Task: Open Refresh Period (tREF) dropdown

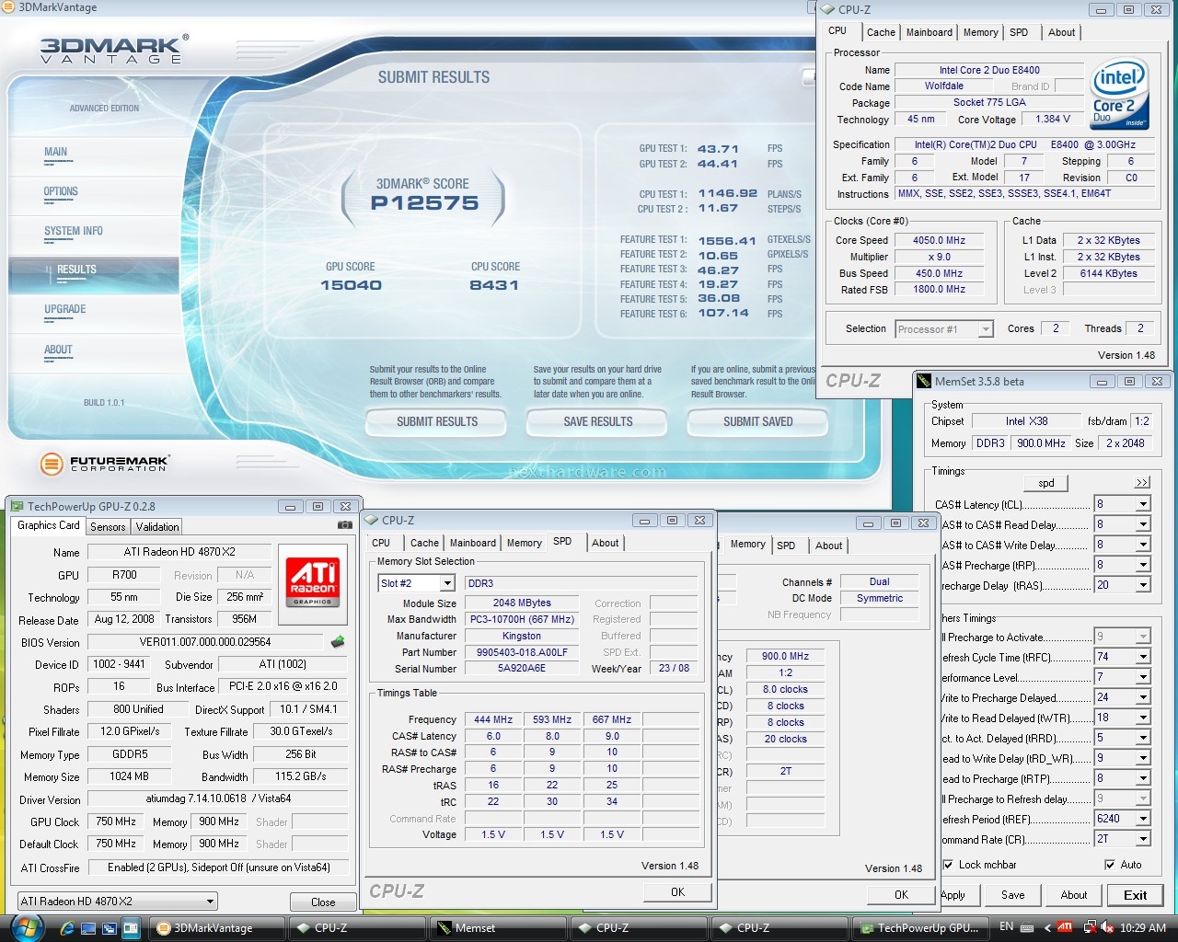Action: click(x=1142, y=819)
